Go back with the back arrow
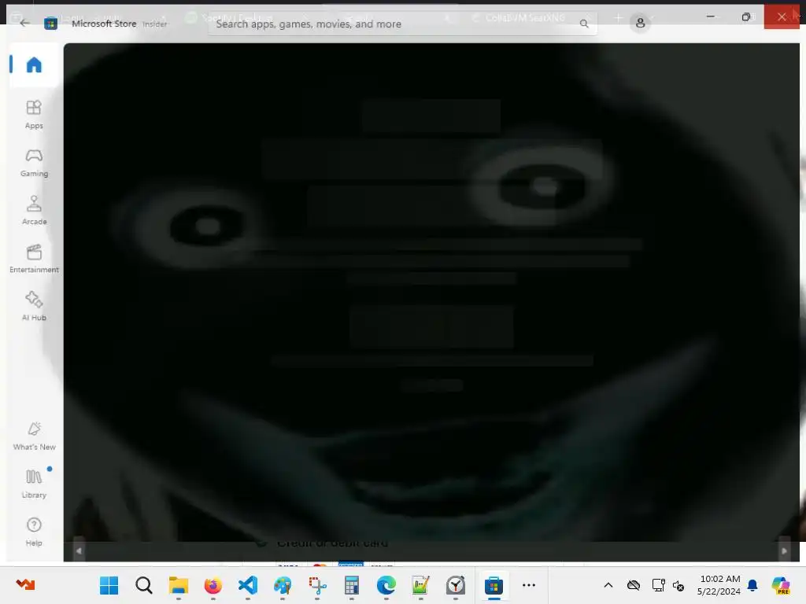Viewport: 806px width, 604px height. pyautogui.click(x=24, y=23)
